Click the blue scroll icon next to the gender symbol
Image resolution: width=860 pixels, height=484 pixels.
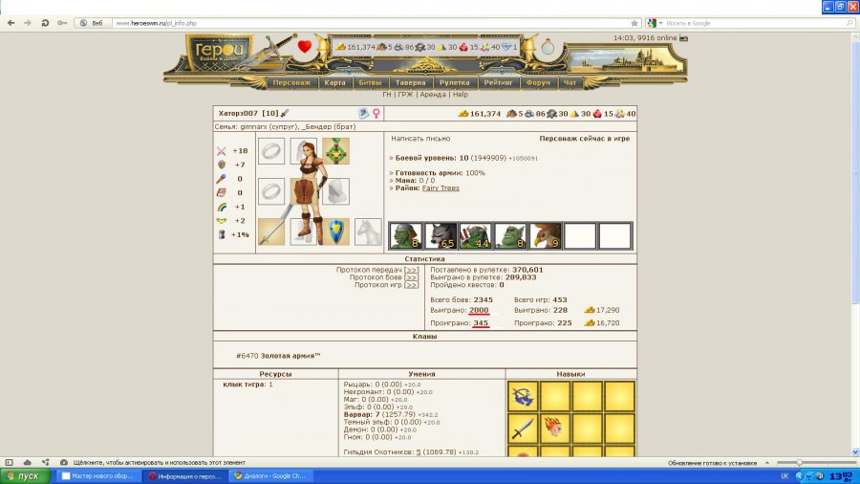tap(363, 113)
